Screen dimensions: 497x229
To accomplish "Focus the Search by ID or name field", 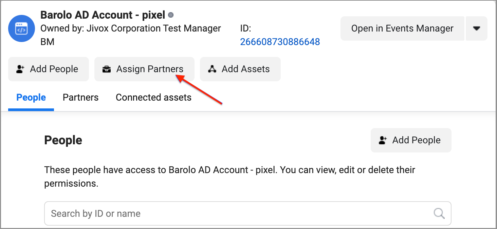I will (x=238, y=213).
